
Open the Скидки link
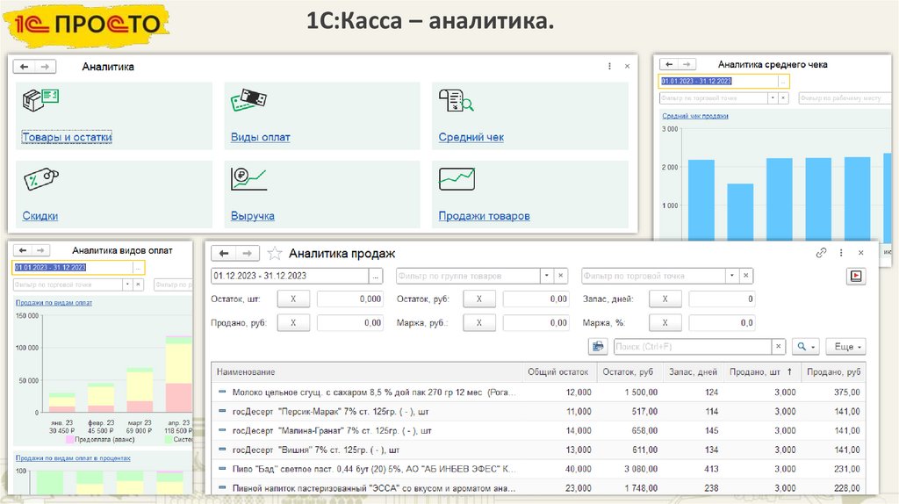pyautogui.click(x=40, y=216)
